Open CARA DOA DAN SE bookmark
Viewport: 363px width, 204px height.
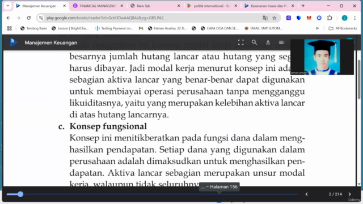point(220,28)
